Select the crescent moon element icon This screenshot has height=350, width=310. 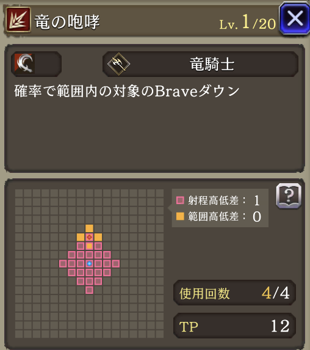(25, 64)
